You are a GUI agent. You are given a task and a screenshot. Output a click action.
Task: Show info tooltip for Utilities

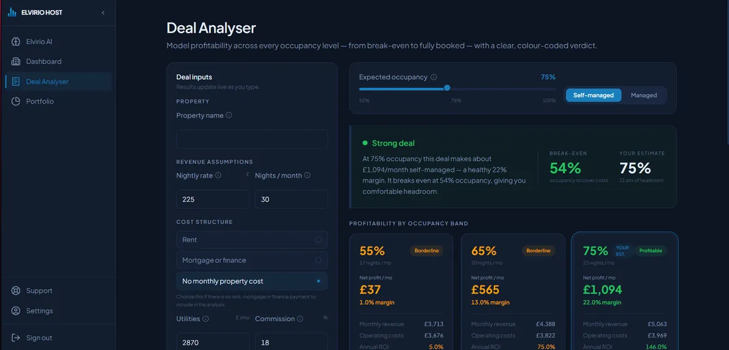click(206, 319)
